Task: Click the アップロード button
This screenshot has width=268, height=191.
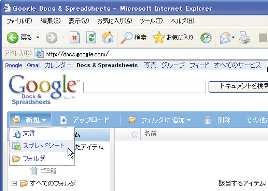Action: point(84,120)
